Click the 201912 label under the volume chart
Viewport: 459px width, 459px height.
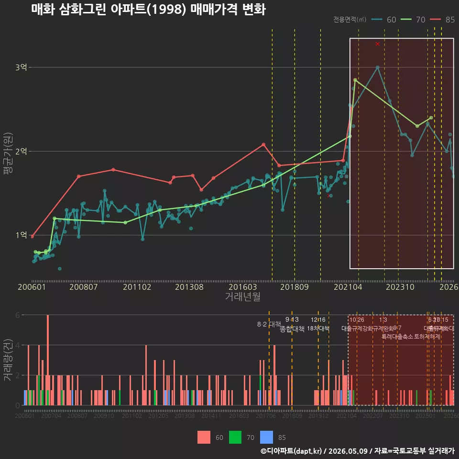318,415
